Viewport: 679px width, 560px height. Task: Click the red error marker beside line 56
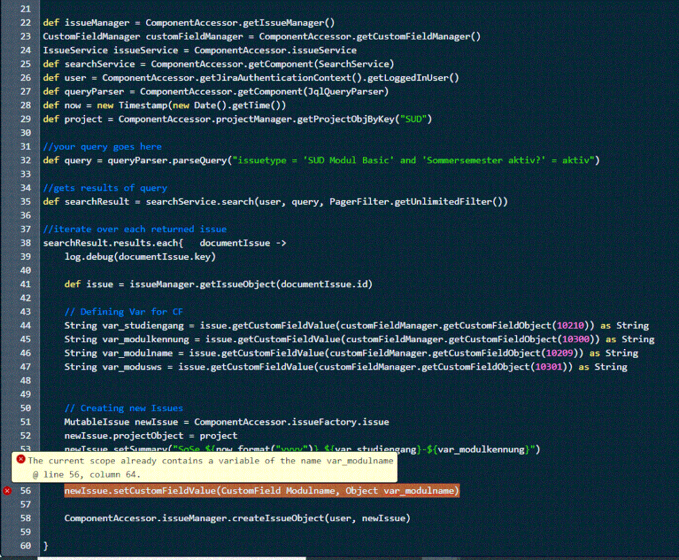[7, 491]
